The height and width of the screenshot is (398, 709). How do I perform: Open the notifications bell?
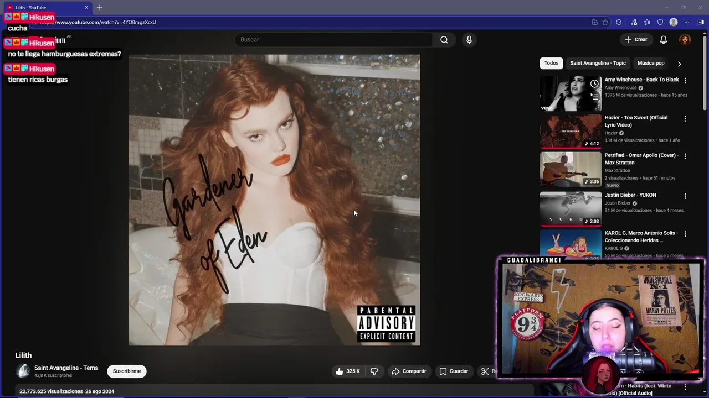pos(664,40)
